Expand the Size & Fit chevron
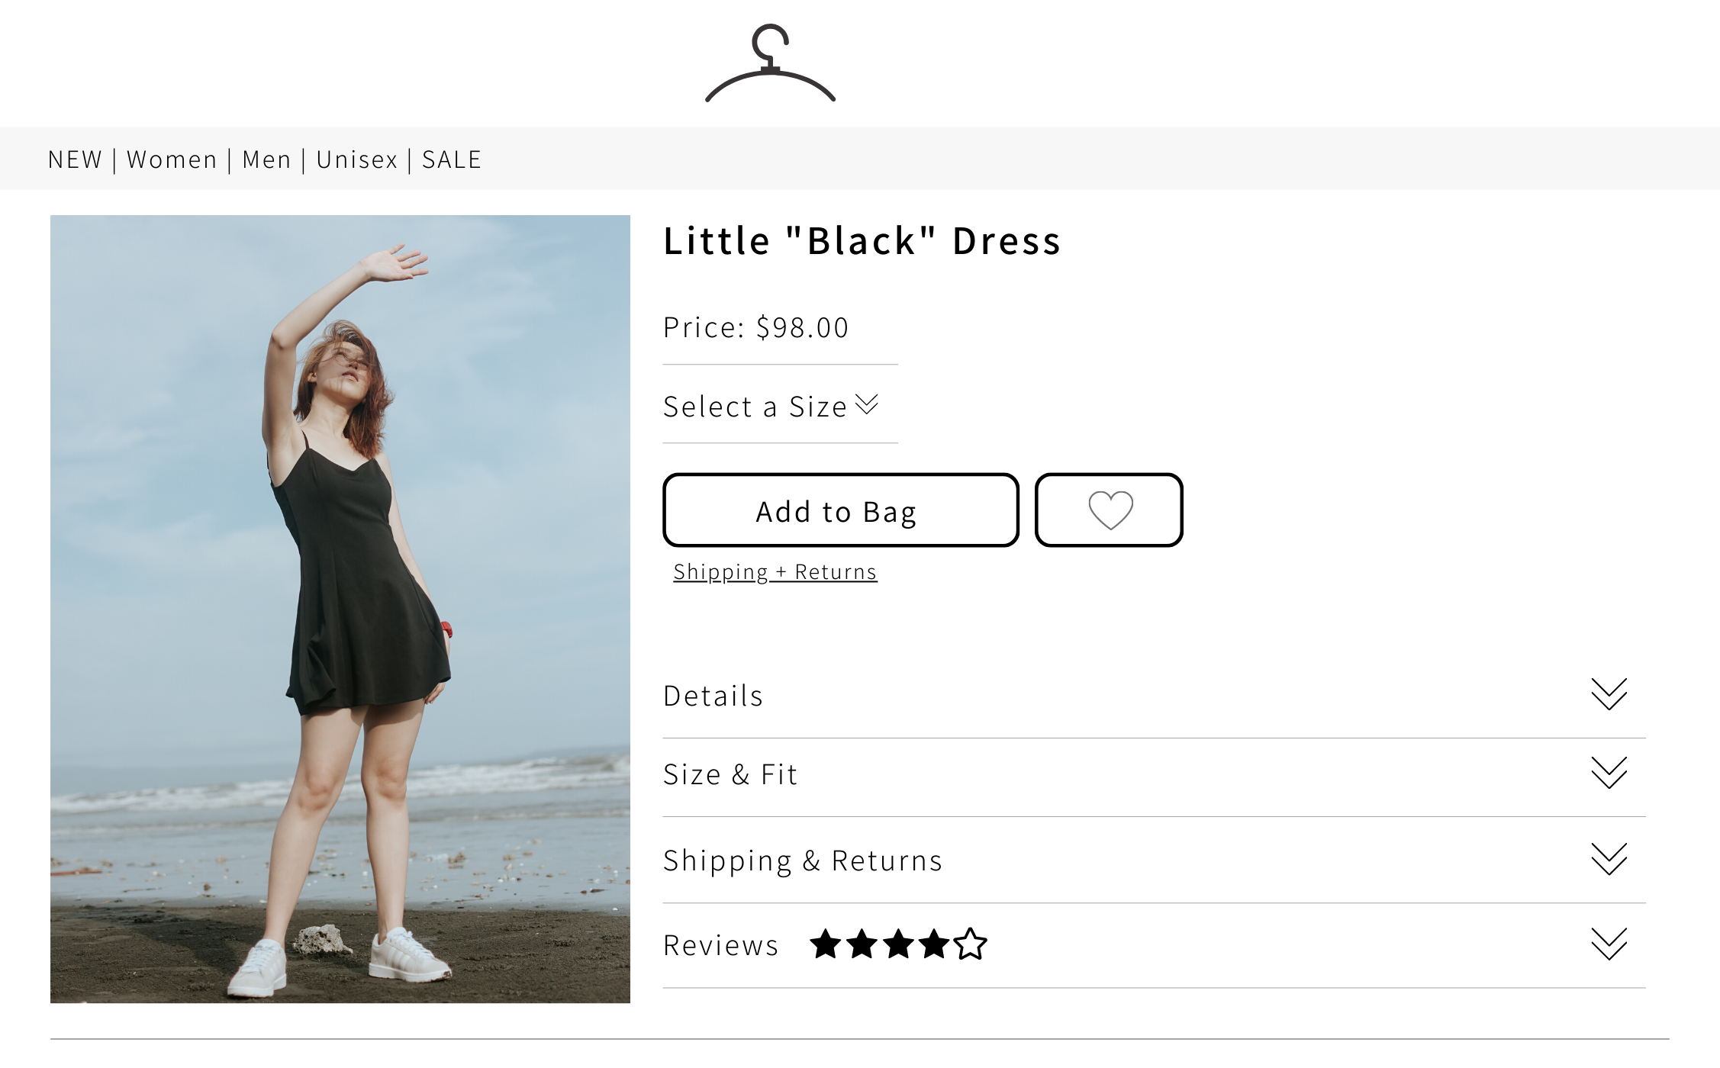 coord(1609,773)
